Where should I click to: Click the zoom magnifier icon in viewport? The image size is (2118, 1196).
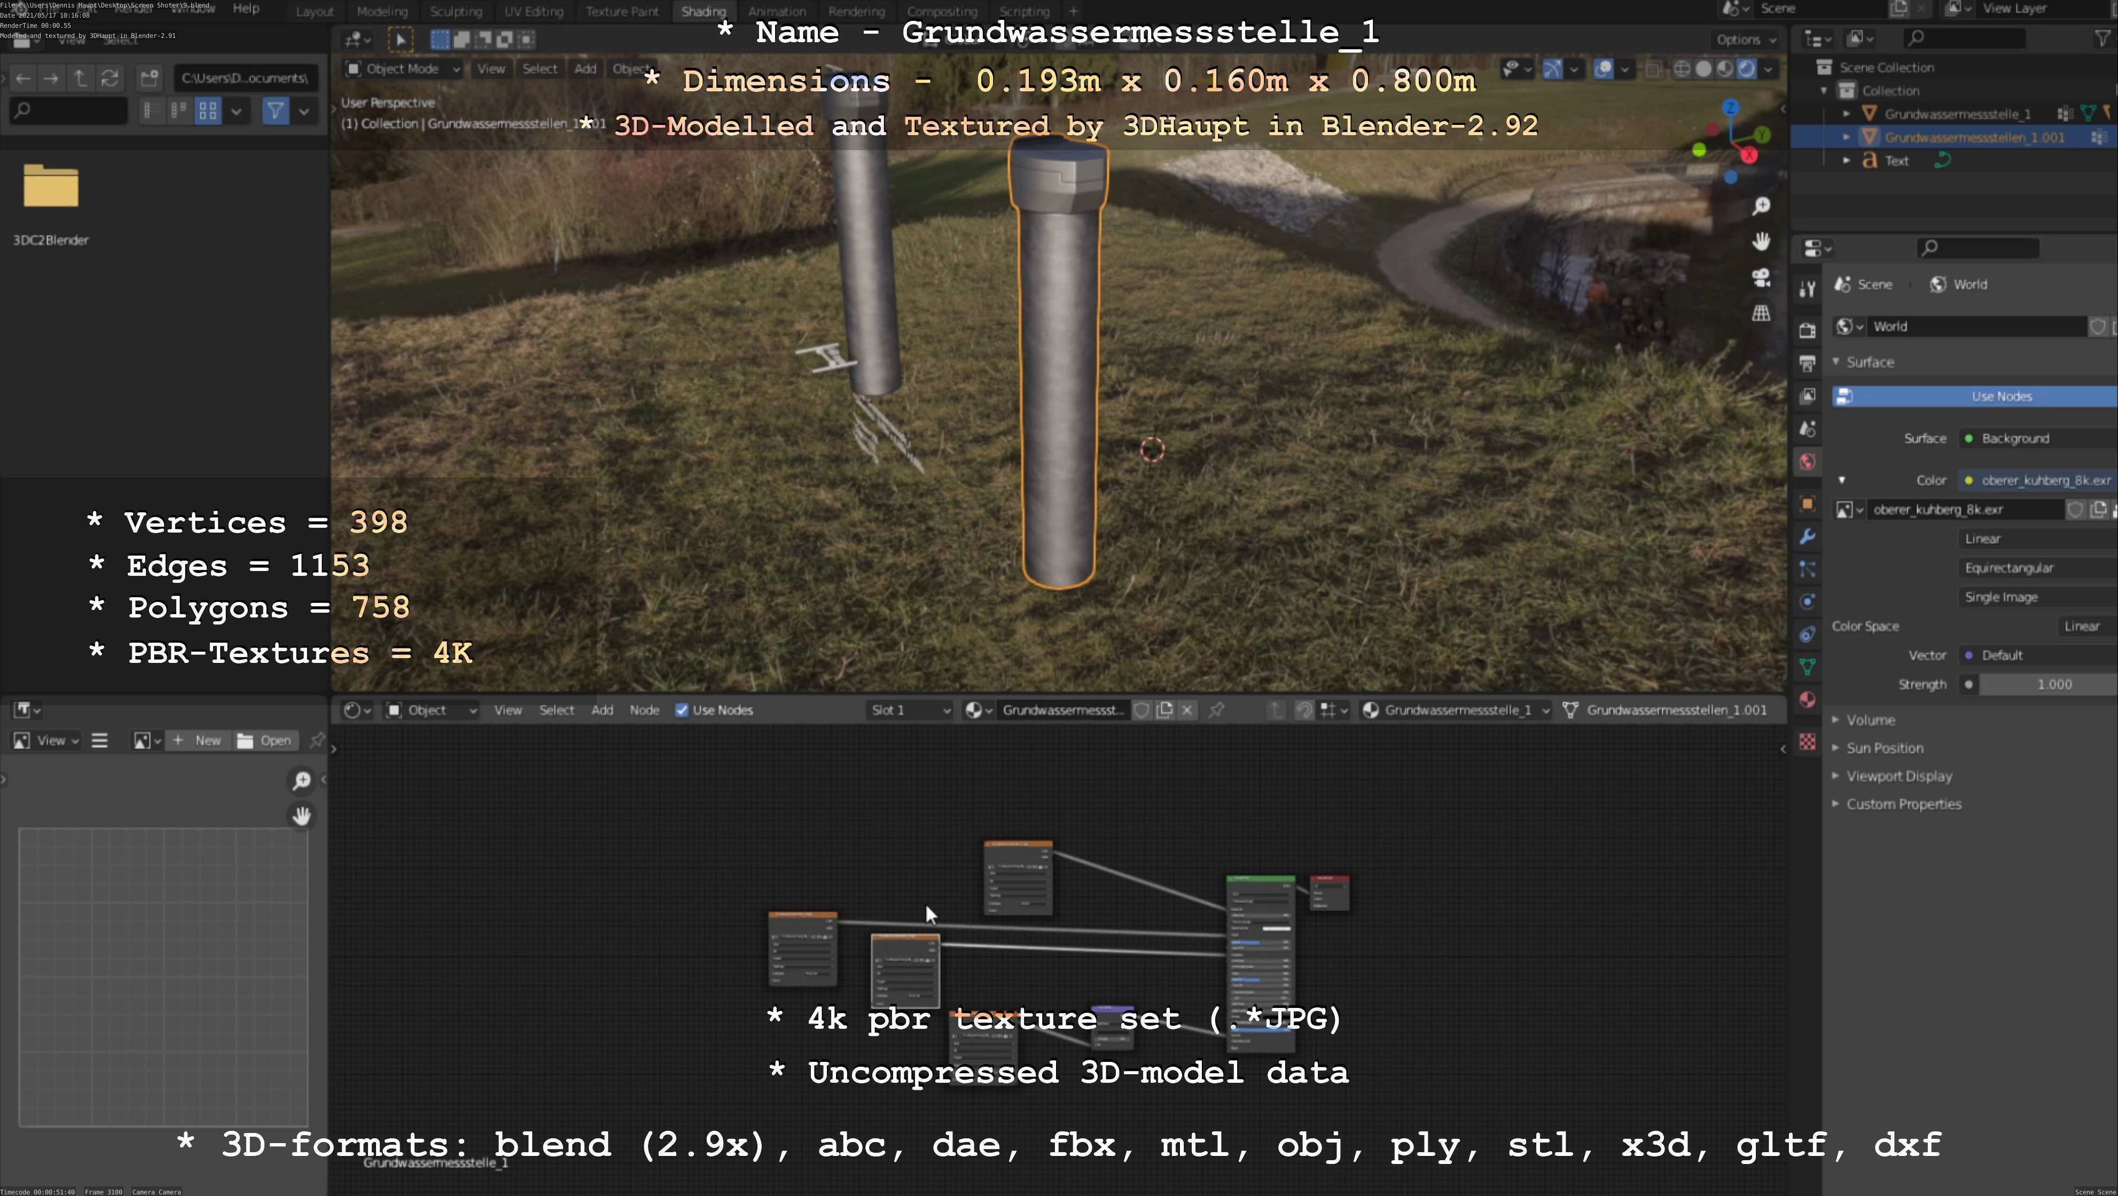(x=1760, y=206)
